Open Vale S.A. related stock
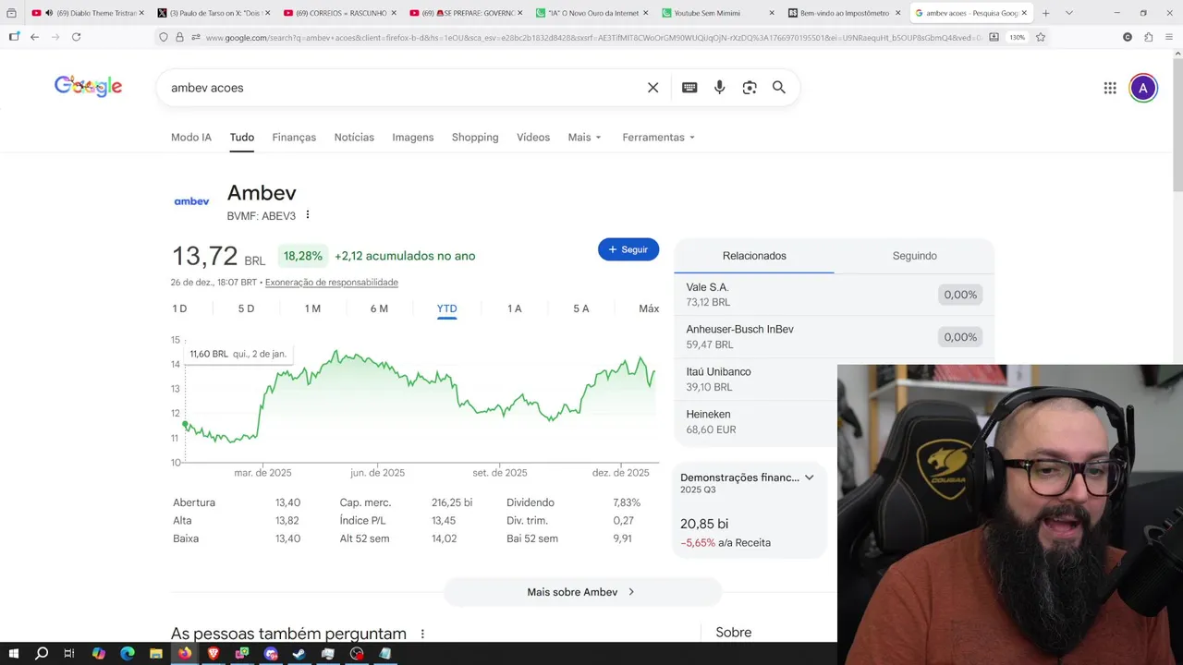This screenshot has height=665, width=1183. point(834,295)
